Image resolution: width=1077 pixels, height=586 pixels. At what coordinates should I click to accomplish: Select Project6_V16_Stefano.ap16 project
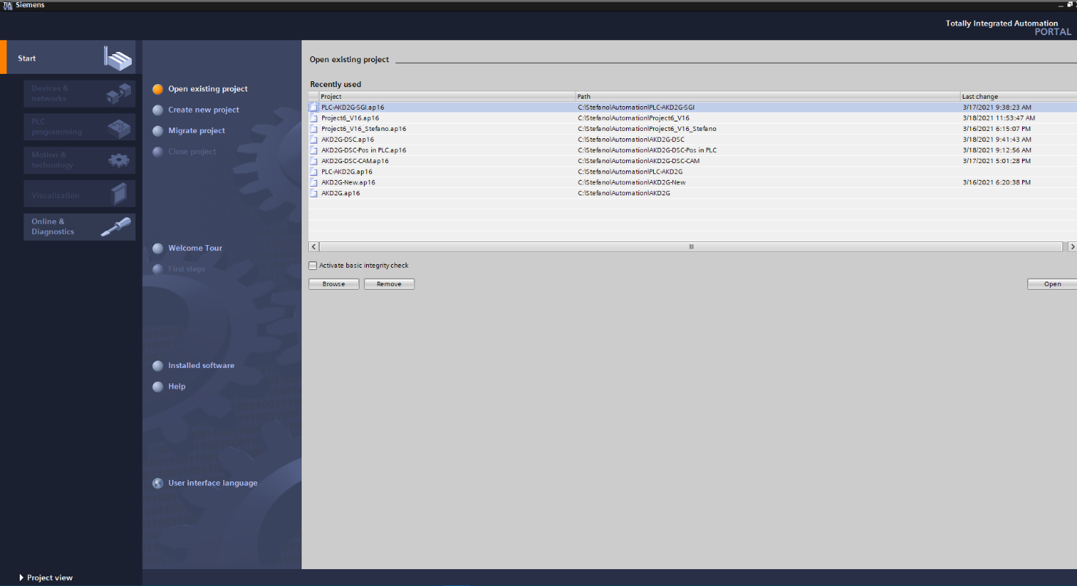(x=693, y=129)
